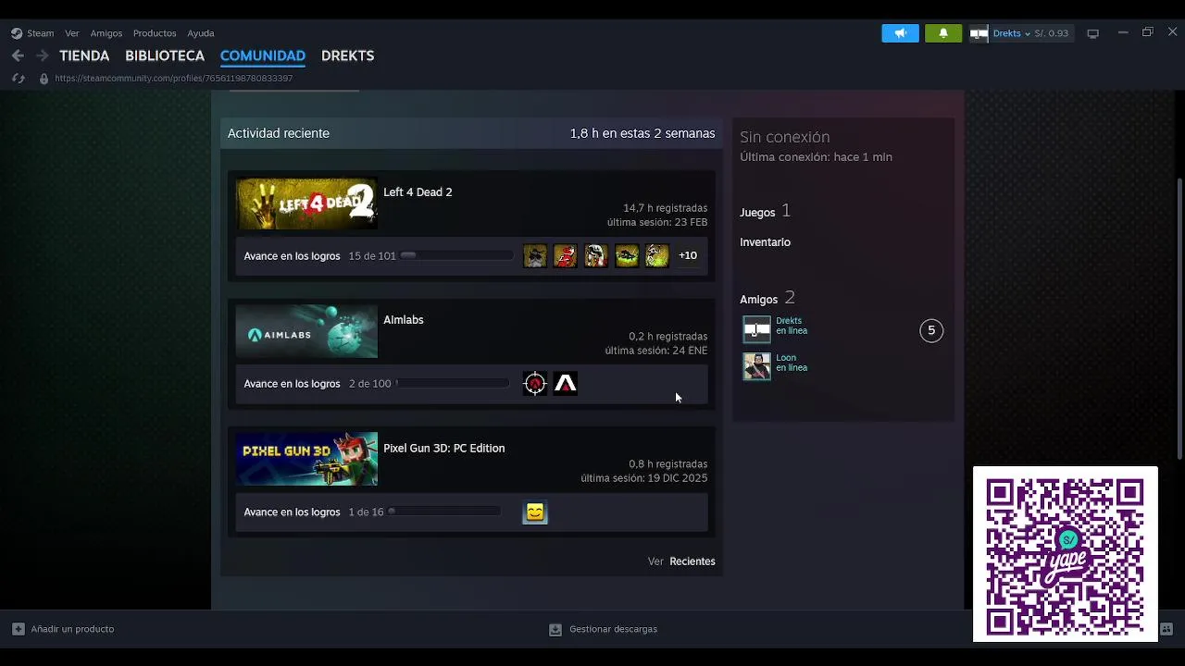The image size is (1185, 666).
Task: Click the Recientes link
Action: pos(692,561)
